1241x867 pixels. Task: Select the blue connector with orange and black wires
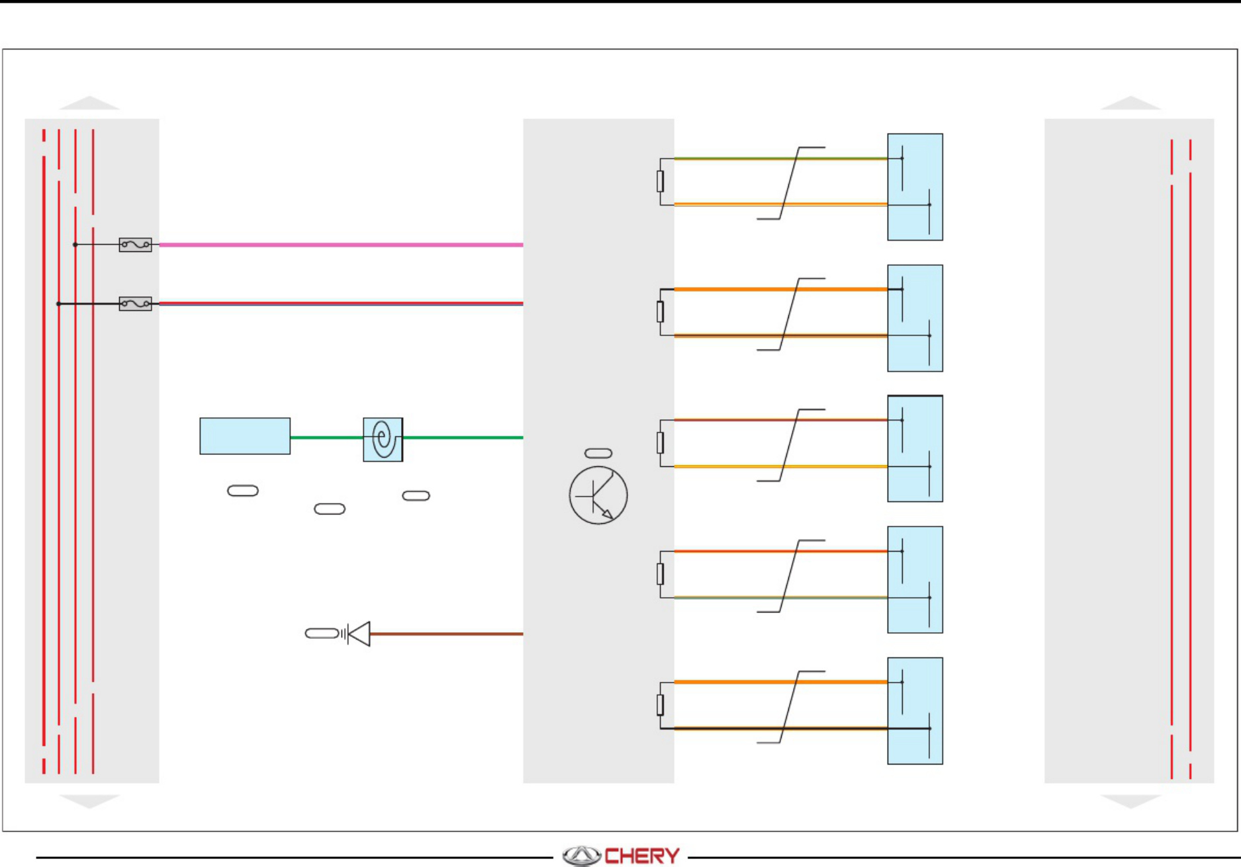(x=915, y=710)
